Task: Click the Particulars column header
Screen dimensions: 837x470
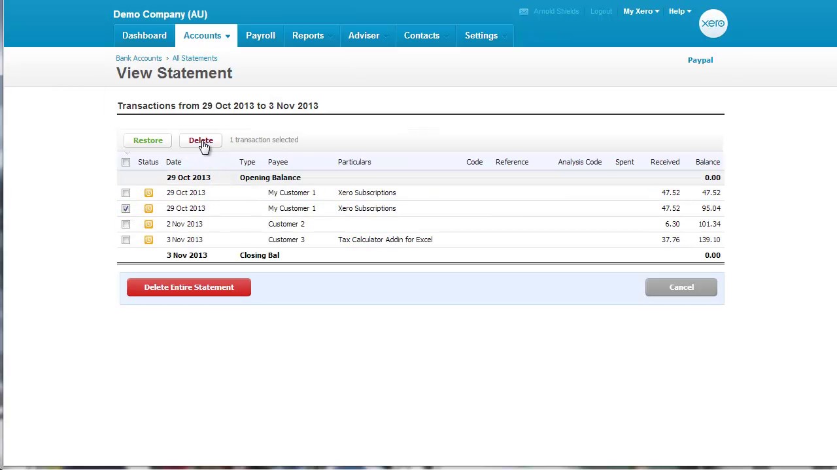Action: [x=354, y=162]
